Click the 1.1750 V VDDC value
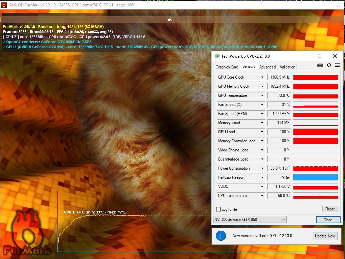 point(279,186)
